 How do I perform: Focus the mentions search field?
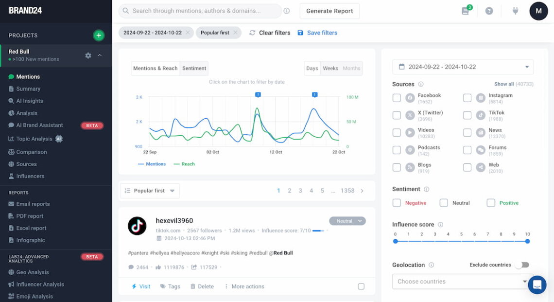point(200,11)
